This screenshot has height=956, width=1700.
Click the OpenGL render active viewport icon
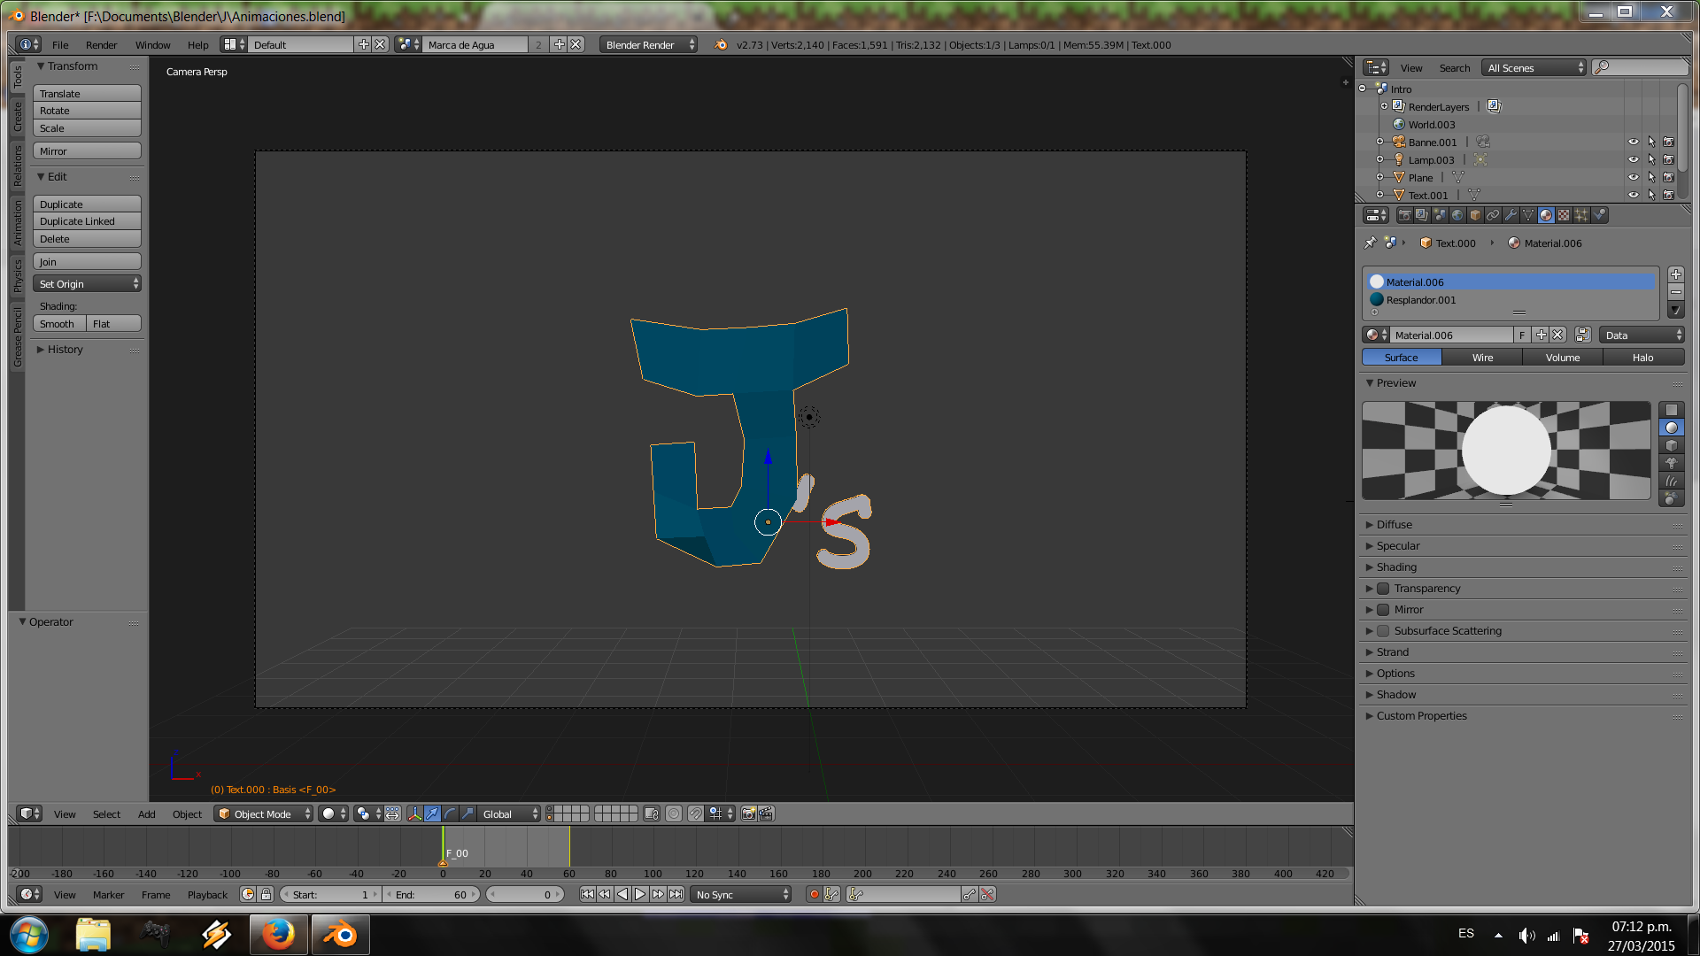pyautogui.click(x=749, y=813)
